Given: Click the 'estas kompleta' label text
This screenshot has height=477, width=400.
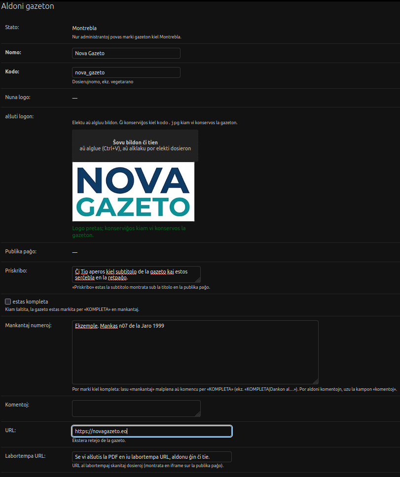Looking at the screenshot, I should tap(30, 302).
